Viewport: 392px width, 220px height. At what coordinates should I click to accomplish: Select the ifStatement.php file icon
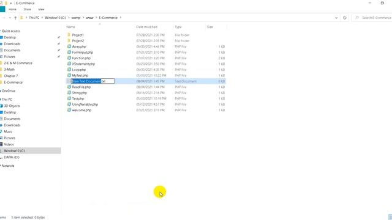coord(69,64)
